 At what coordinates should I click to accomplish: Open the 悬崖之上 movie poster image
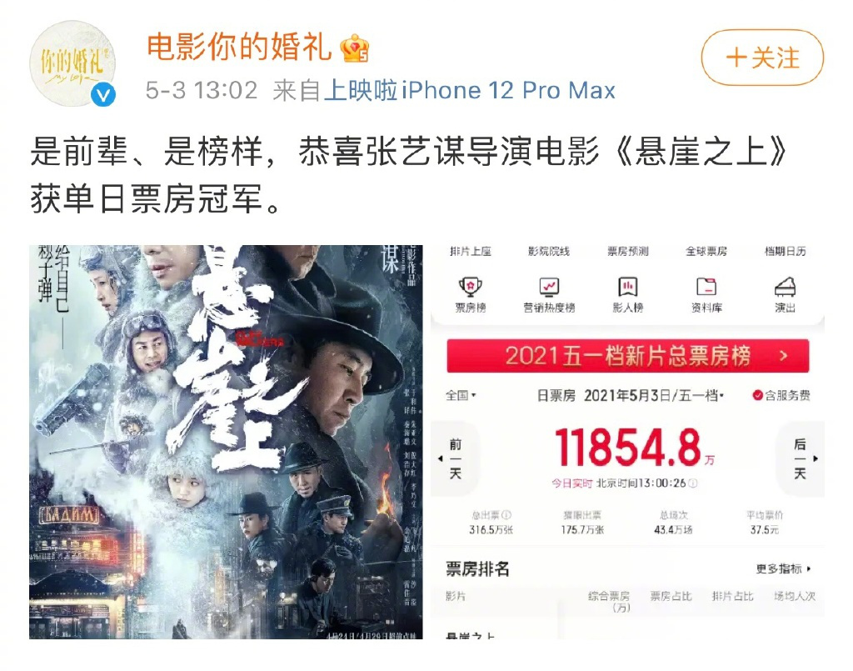pyautogui.click(x=226, y=442)
